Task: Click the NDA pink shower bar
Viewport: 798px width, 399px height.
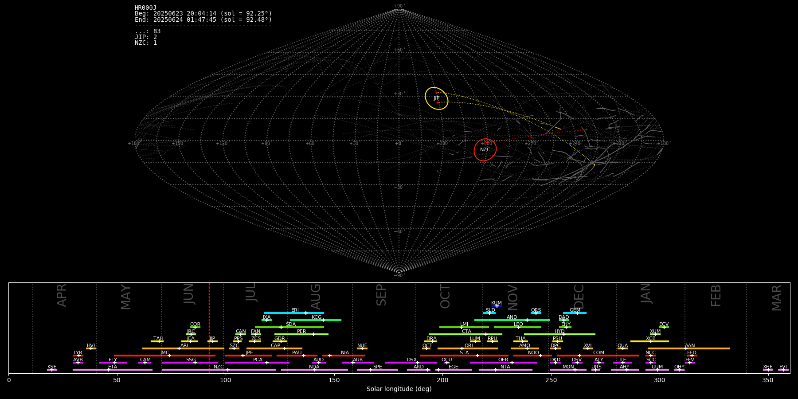Action: 314,370
